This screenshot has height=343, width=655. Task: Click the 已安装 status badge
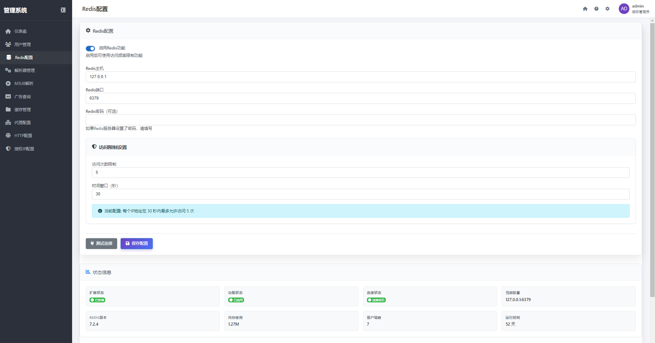tap(97, 300)
